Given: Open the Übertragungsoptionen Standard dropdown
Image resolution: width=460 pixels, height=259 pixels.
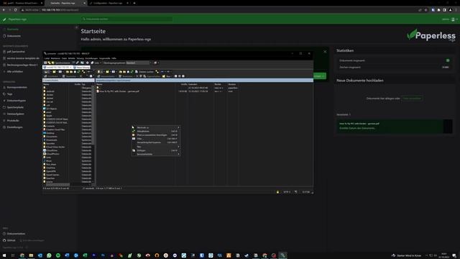Looking at the screenshot, I should tap(139, 63).
